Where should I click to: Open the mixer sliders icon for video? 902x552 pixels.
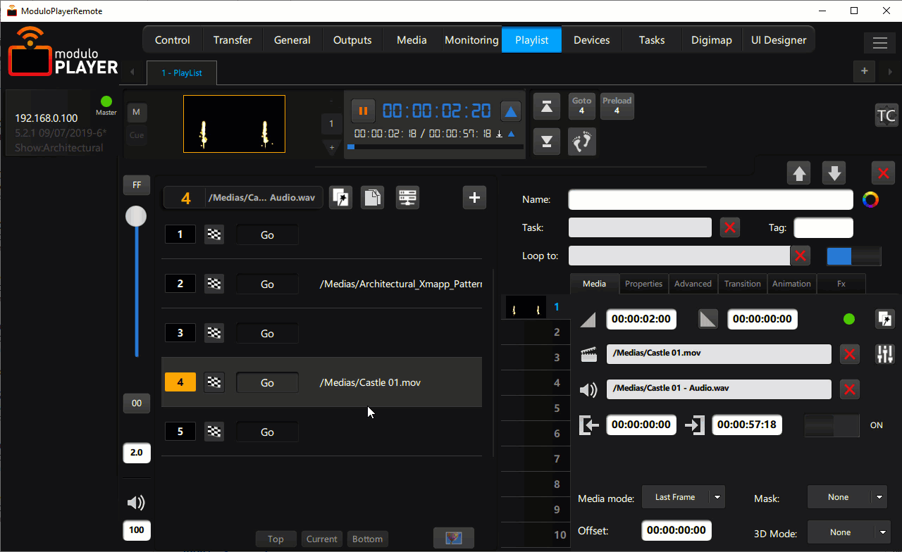click(x=884, y=354)
